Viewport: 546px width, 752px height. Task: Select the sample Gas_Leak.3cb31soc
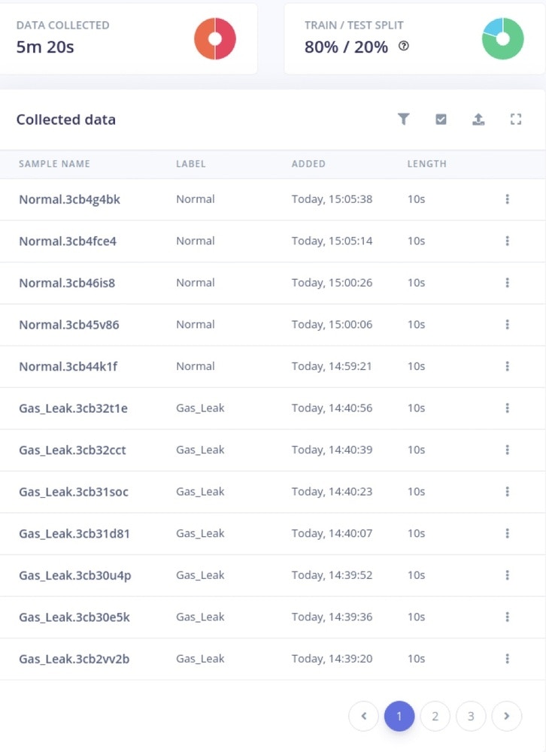tap(74, 492)
